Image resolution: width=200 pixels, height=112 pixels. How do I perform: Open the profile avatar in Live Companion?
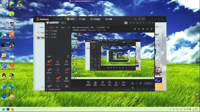click(126, 23)
